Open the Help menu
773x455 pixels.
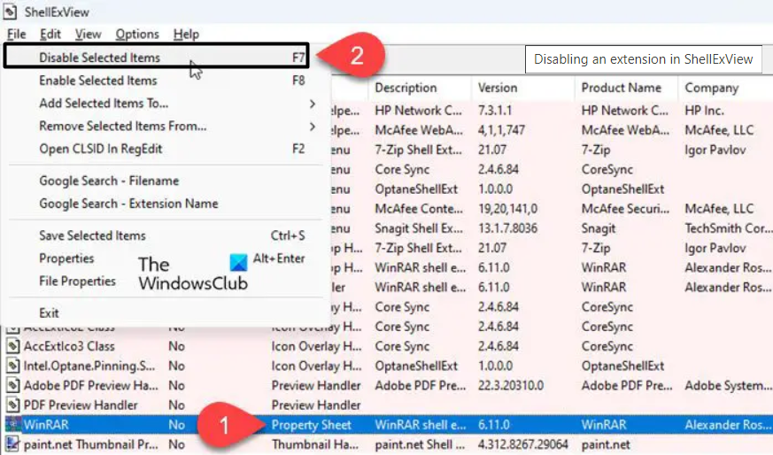click(x=186, y=34)
